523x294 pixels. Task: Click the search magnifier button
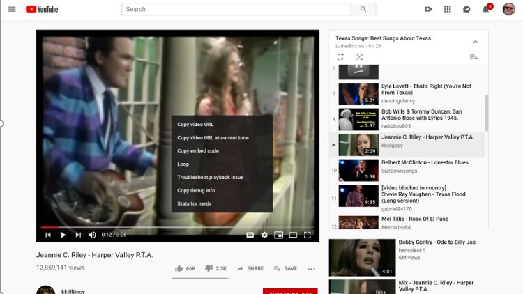pyautogui.click(x=363, y=9)
